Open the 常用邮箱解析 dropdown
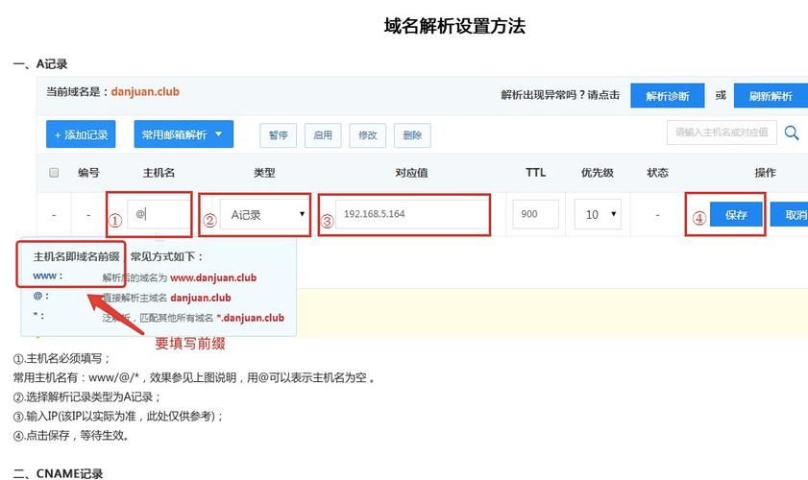This screenshot has width=808, height=480. coord(184,134)
